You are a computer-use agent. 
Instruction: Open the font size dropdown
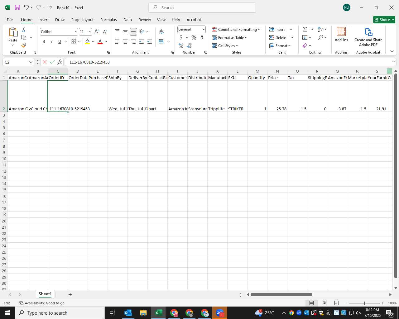click(90, 32)
